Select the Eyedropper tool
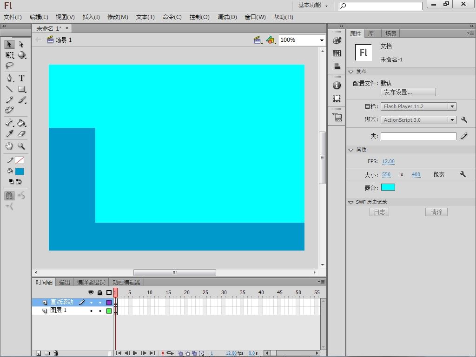This screenshot has width=476, height=357. tap(9, 133)
